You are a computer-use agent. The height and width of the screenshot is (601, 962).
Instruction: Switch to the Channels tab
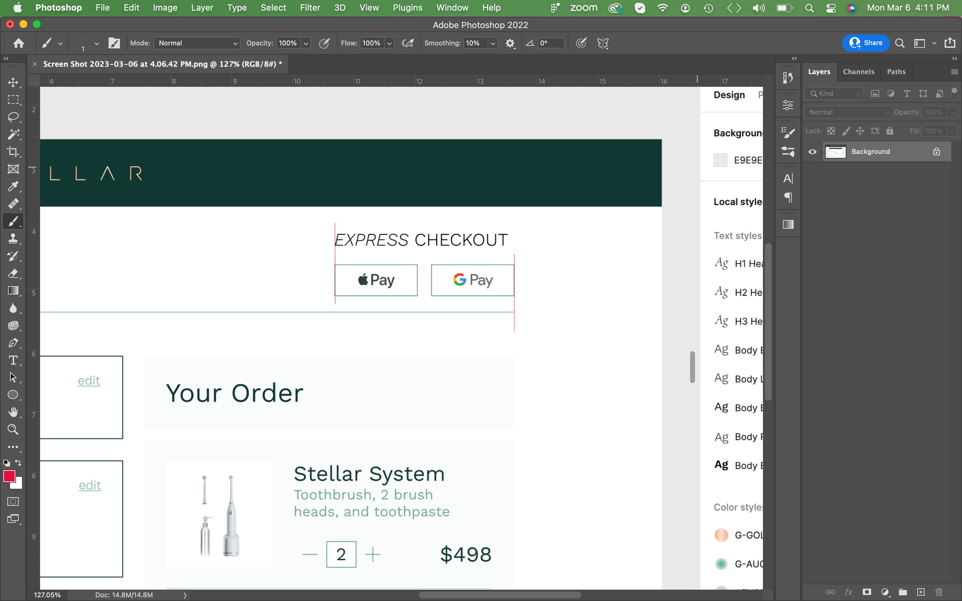point(858,71)
